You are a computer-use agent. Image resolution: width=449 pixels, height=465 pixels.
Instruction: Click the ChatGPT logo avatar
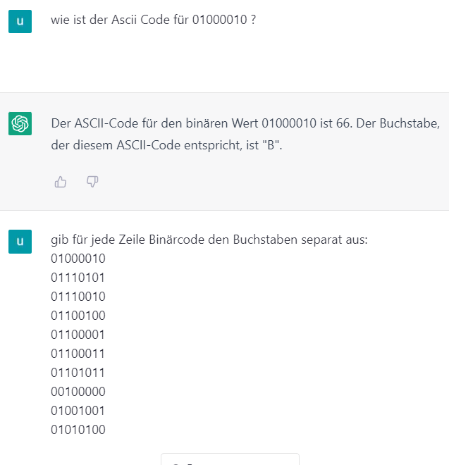click(x=20, y=124)
